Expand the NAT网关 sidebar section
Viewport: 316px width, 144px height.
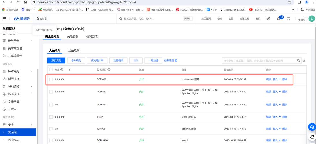[31, 71]
